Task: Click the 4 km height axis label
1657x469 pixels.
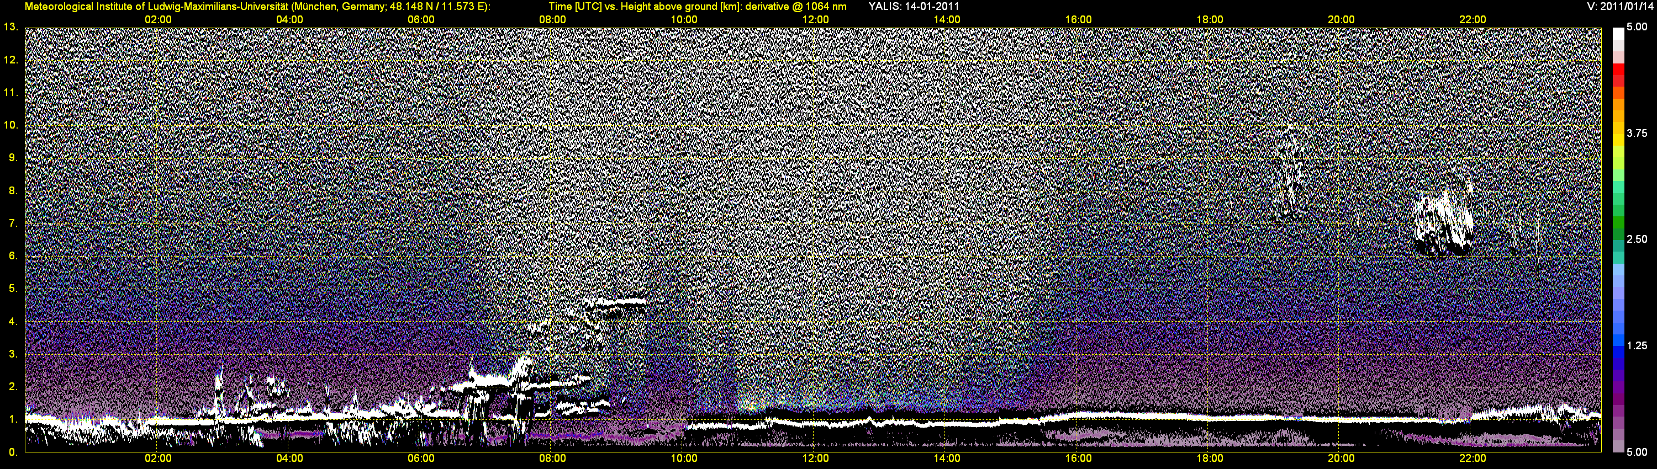Action: click(x=13, y=321)
